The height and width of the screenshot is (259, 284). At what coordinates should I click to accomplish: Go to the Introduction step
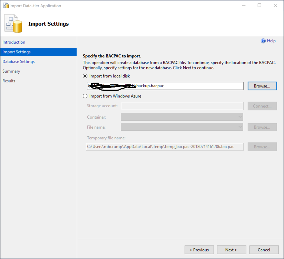pyautogui.click(x=14, y=42)
